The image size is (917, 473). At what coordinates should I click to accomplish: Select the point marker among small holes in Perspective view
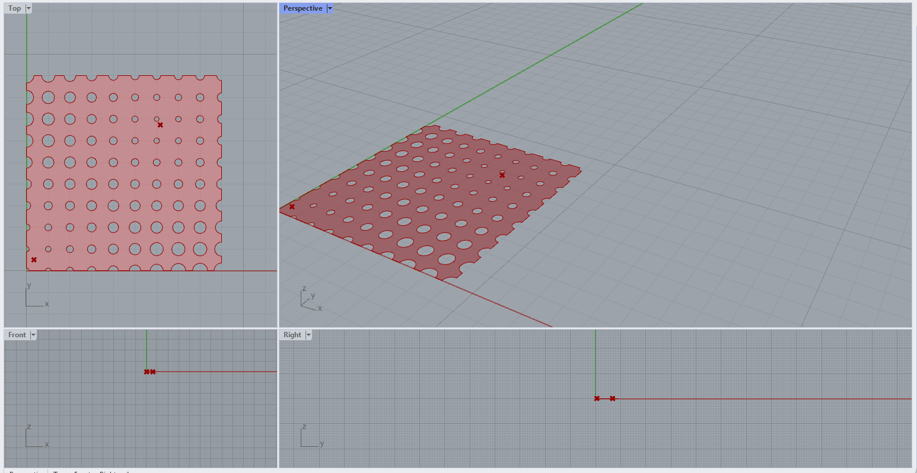click(502, 175)
